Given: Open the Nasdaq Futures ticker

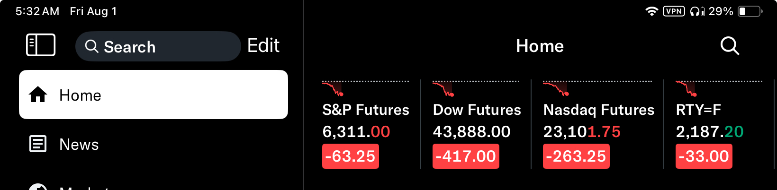Looking at the screenshot, I should point(598,110).
